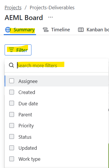Collapse the Filter dropdown button
This screenshot has height=168, width=109.
(18, 50)
